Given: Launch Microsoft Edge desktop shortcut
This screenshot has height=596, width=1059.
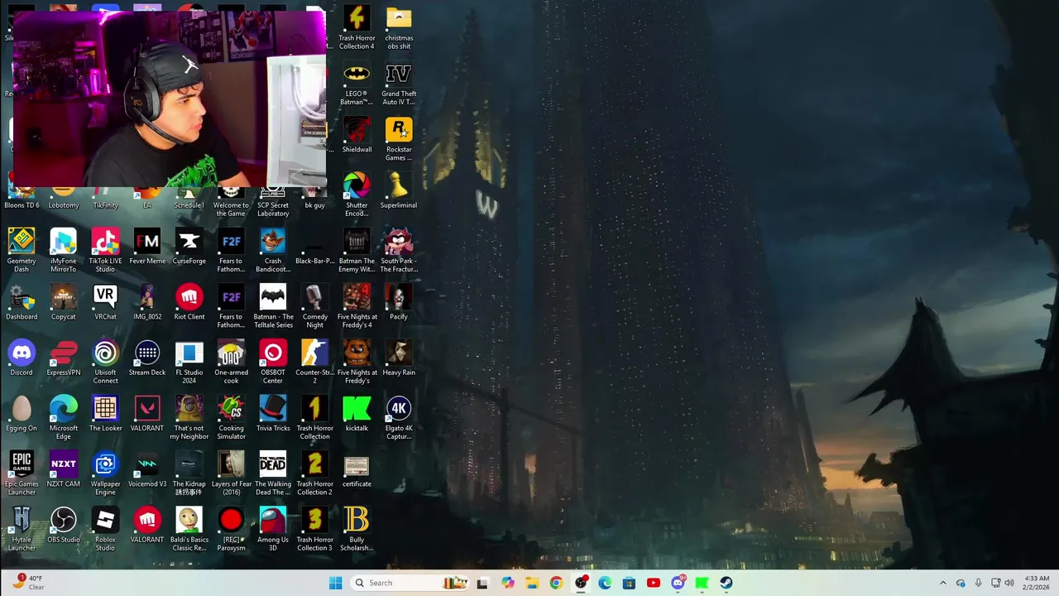Looking at the screenshot, I should 64,417.
